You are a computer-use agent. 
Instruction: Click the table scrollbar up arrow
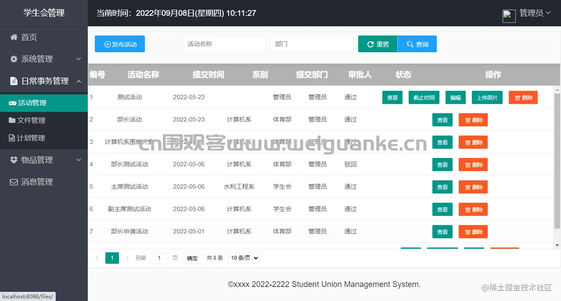click(x=557, y=90)
